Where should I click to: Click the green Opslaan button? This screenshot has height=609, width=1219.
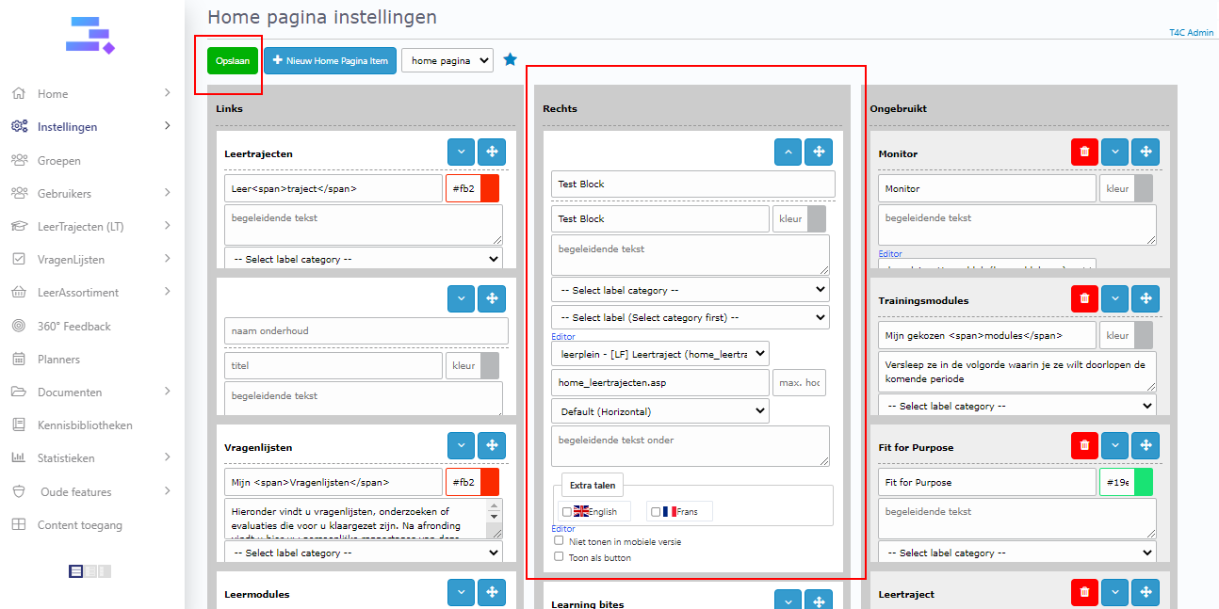[x=233, y=60]
